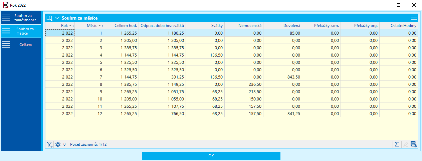Viewport: 422px width, 161px height.
Task: Open the filter funnel icon dropdown
Action: pos(50,144)
